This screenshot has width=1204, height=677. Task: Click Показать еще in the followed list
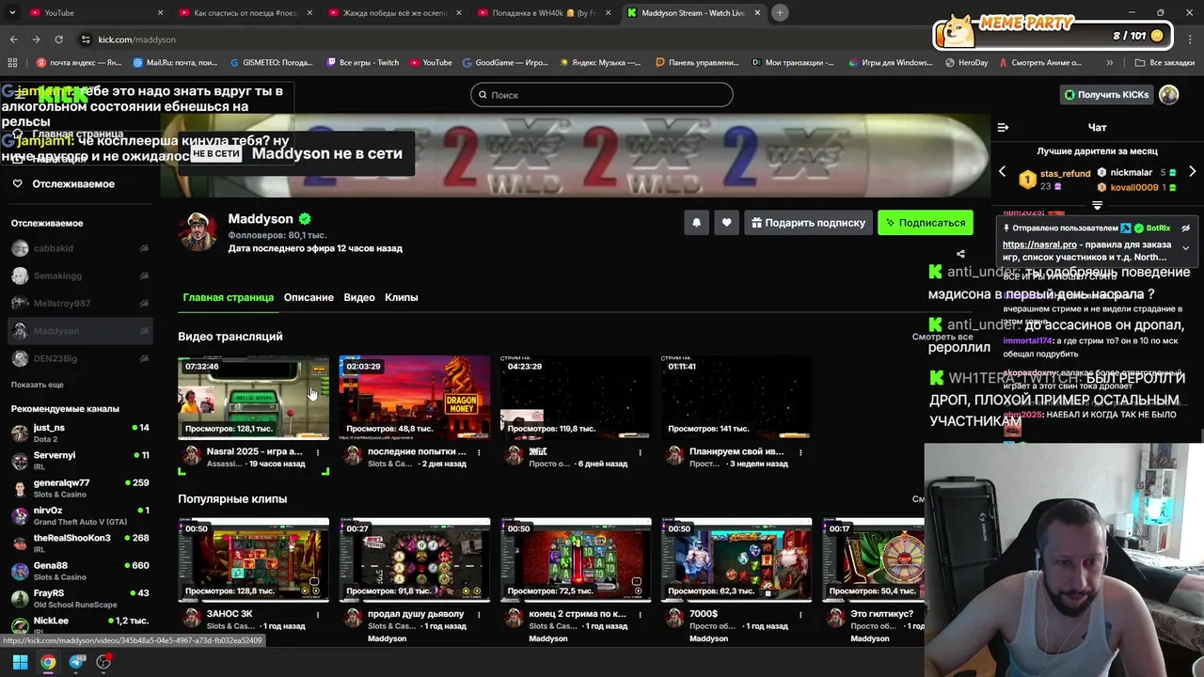tap(38, 385)
